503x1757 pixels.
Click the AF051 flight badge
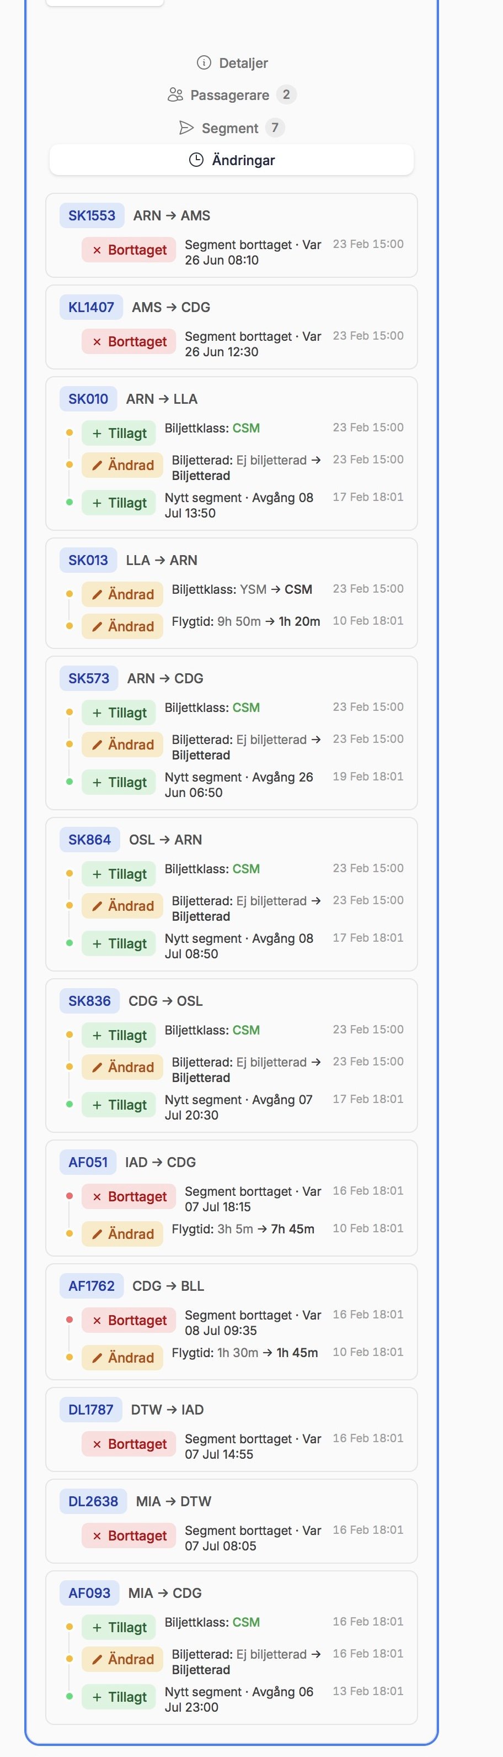point(88,1162)
